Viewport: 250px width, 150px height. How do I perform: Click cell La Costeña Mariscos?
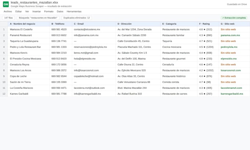29,88
